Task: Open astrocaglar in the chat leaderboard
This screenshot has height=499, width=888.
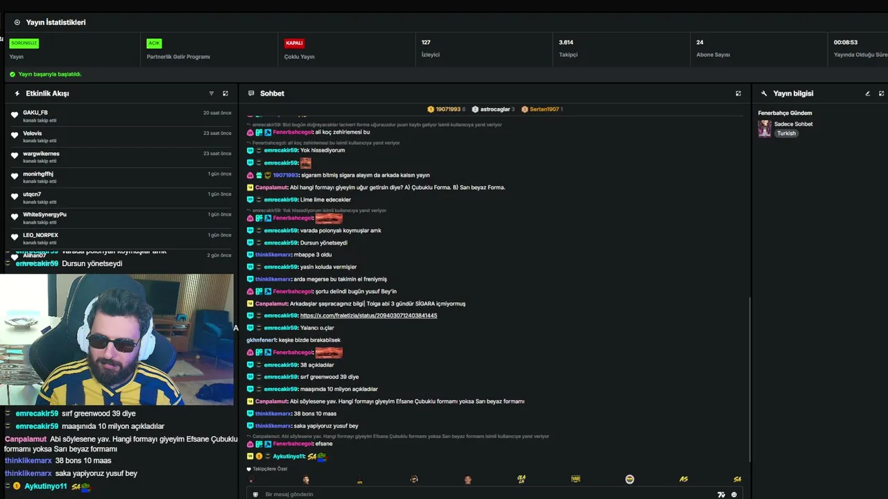Action: coord(495,110)
